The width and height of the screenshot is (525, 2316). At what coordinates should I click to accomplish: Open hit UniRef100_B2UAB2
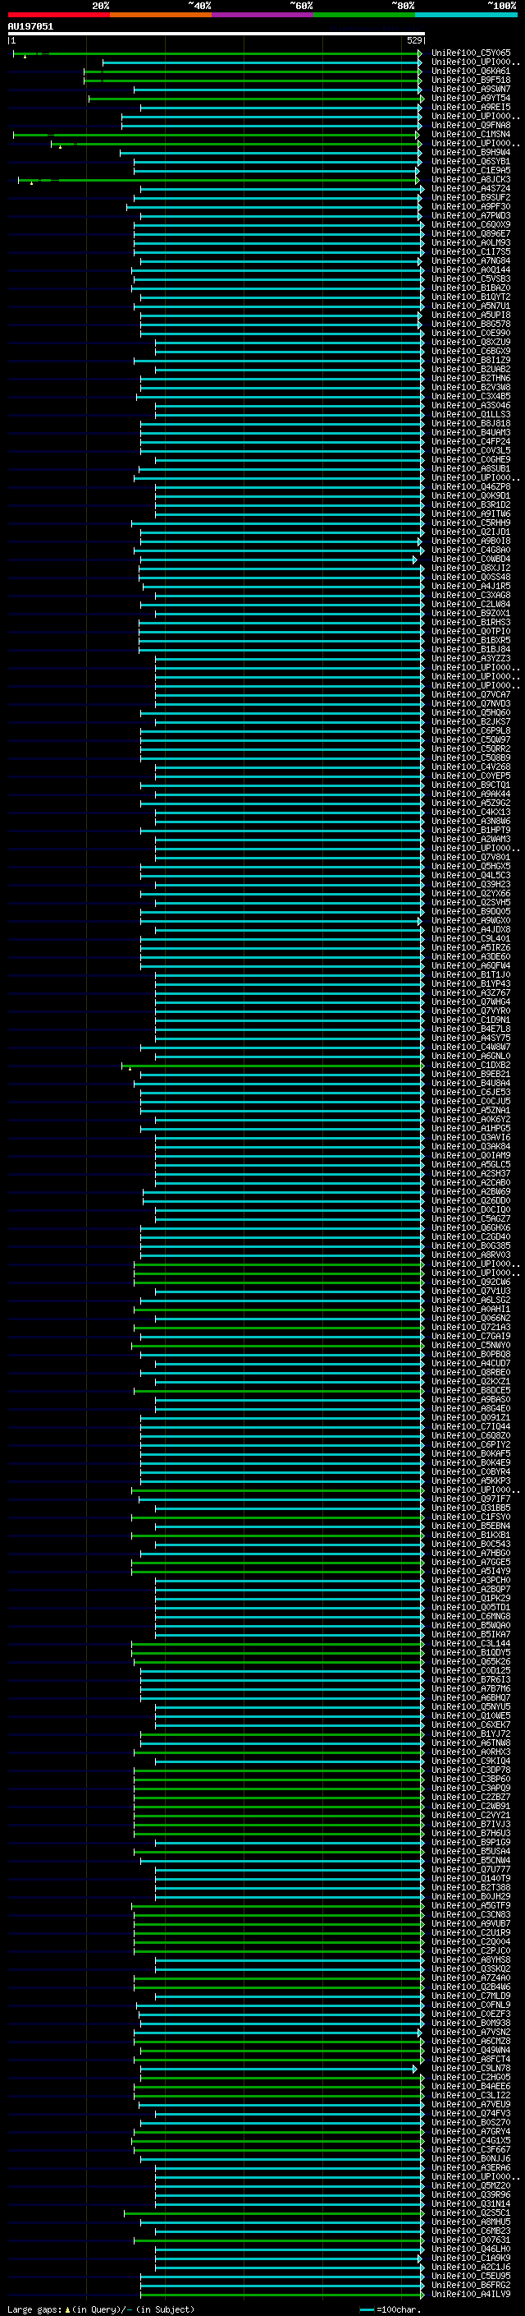[471, 370]
